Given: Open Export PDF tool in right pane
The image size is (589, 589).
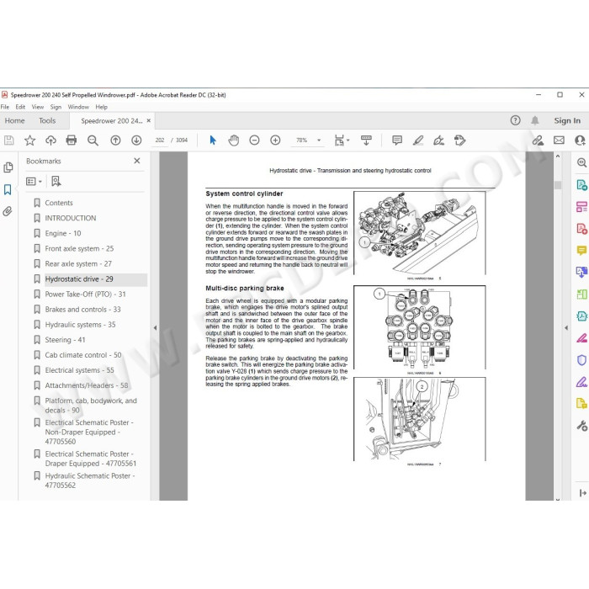Looking at the screenshot, I should coord(581,185).
